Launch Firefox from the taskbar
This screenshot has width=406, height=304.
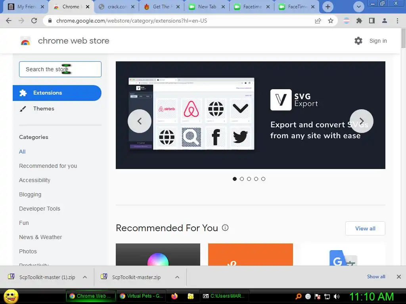(x=174, y=296)
